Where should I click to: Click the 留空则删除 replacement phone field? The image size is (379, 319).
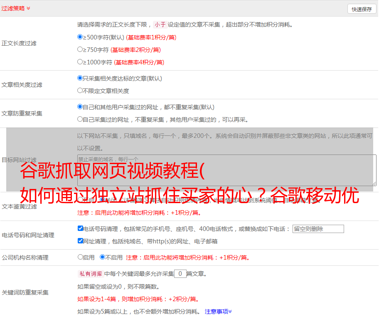318,229
